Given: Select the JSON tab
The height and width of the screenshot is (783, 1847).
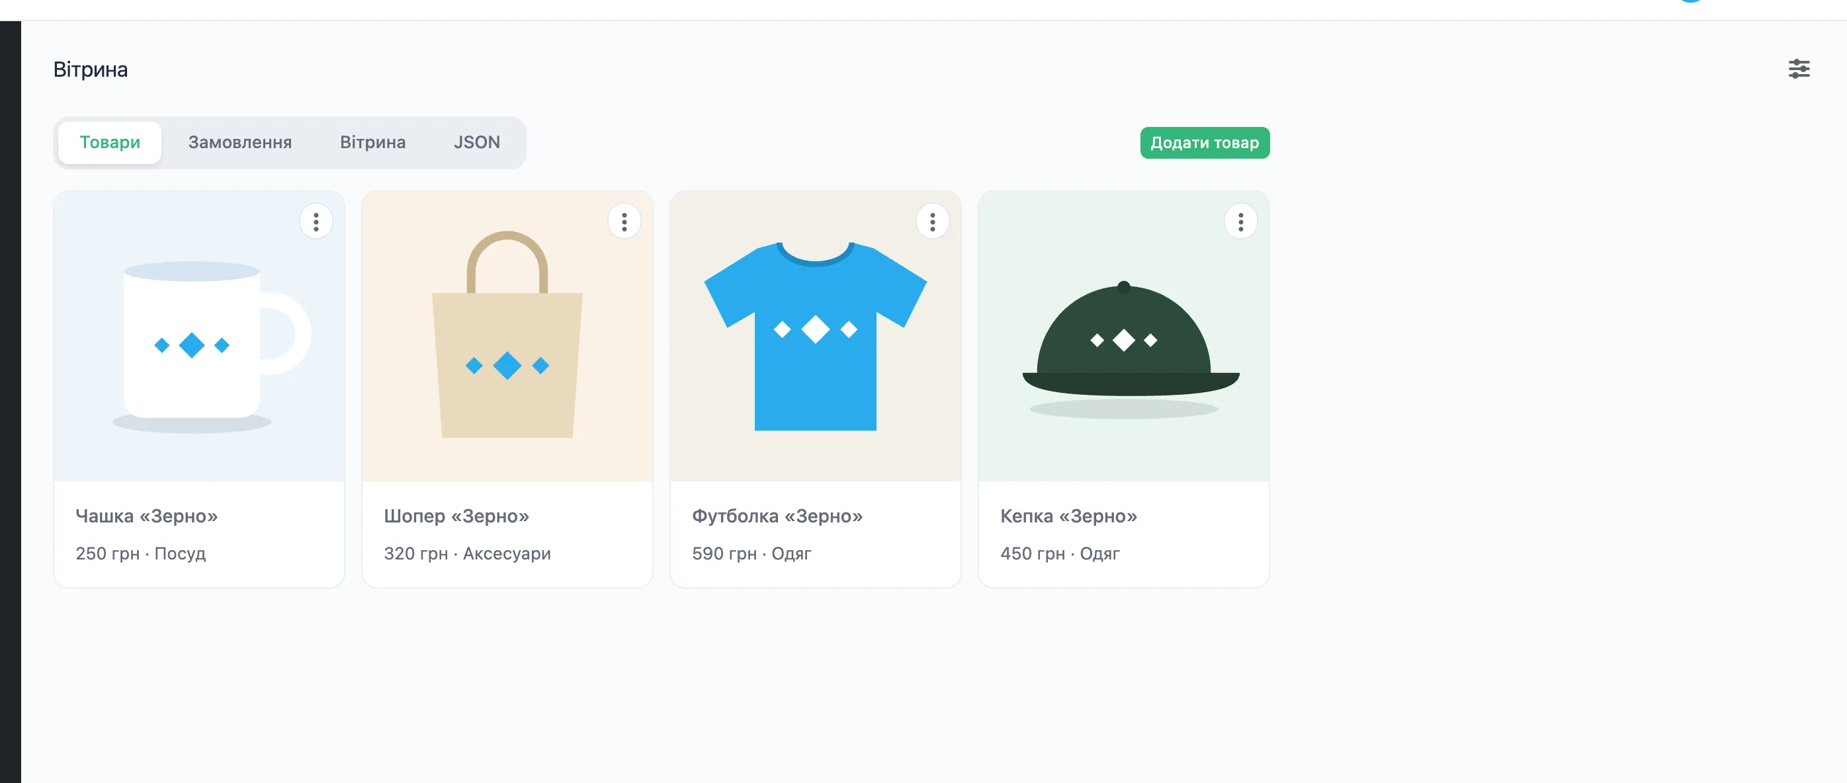Looking at the screenshot, I should click(x=477, y=143).
